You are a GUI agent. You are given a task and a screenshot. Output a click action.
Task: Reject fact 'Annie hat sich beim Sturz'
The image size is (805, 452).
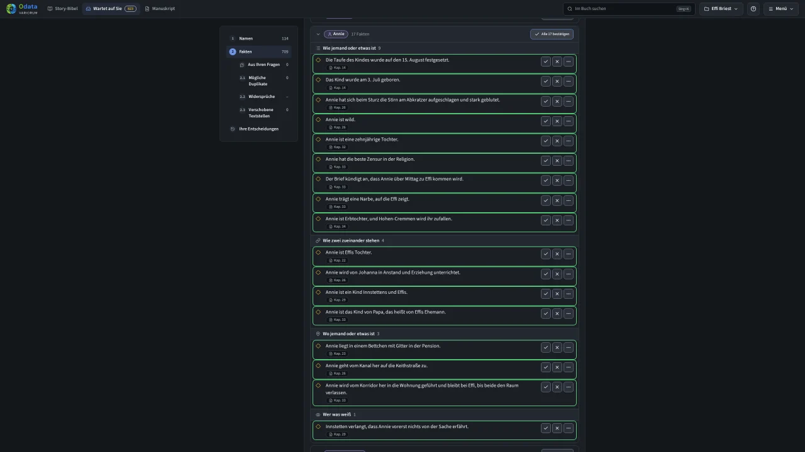click(557, 101)
